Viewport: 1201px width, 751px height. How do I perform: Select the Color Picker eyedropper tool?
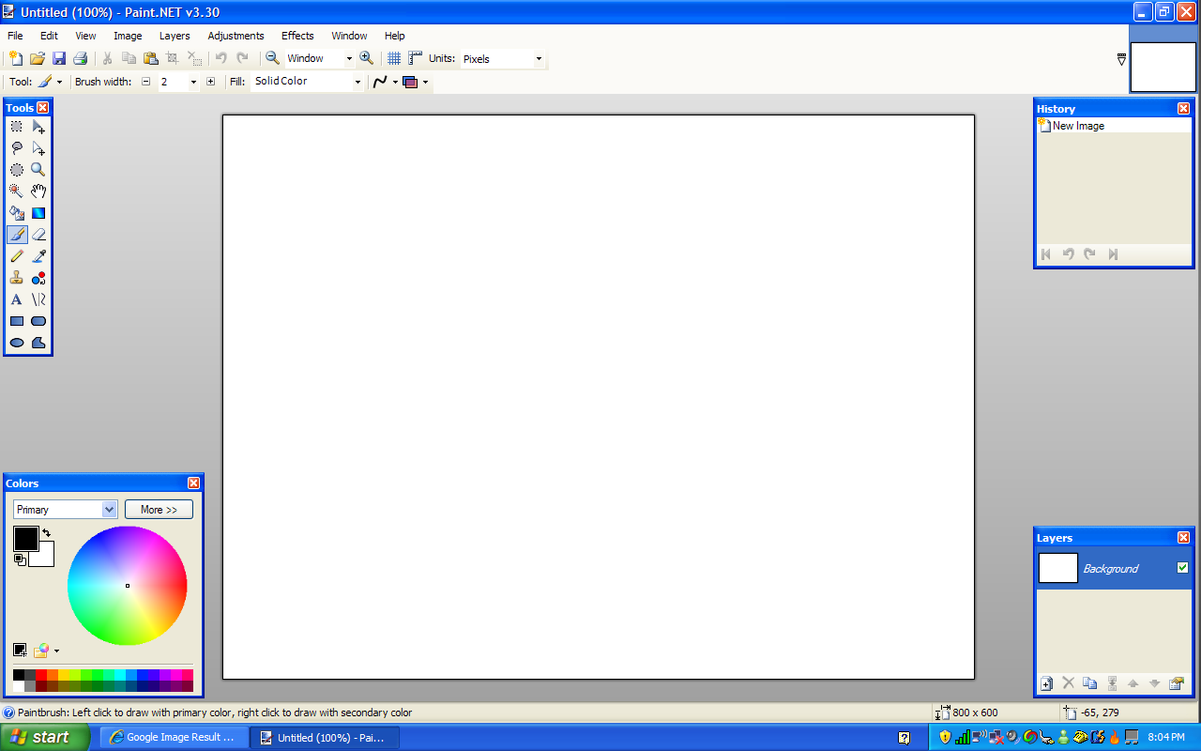click(x=38, y=256)
